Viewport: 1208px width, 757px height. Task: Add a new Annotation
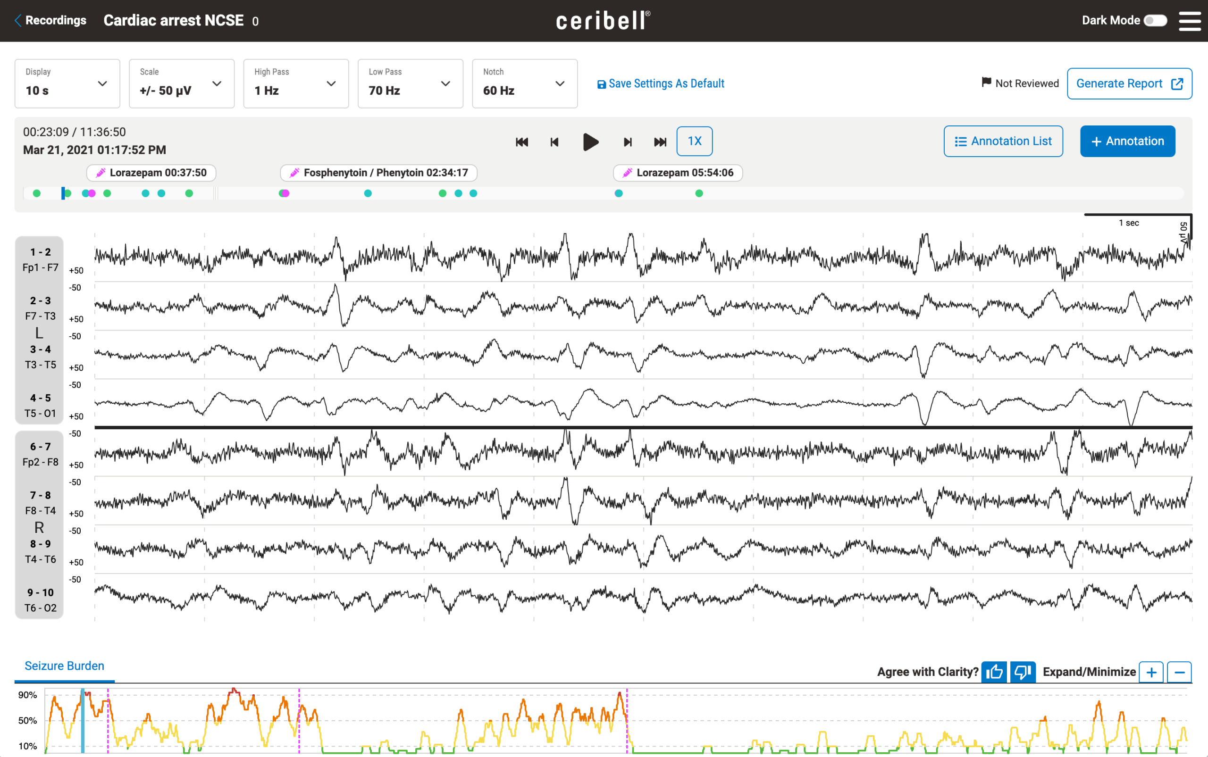click(1127, 141)
